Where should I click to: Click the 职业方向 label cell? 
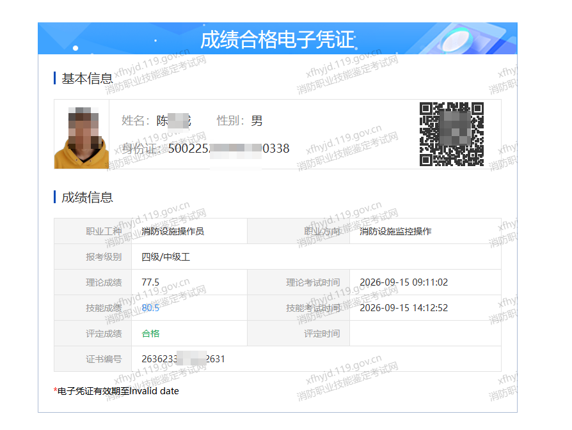298,231
